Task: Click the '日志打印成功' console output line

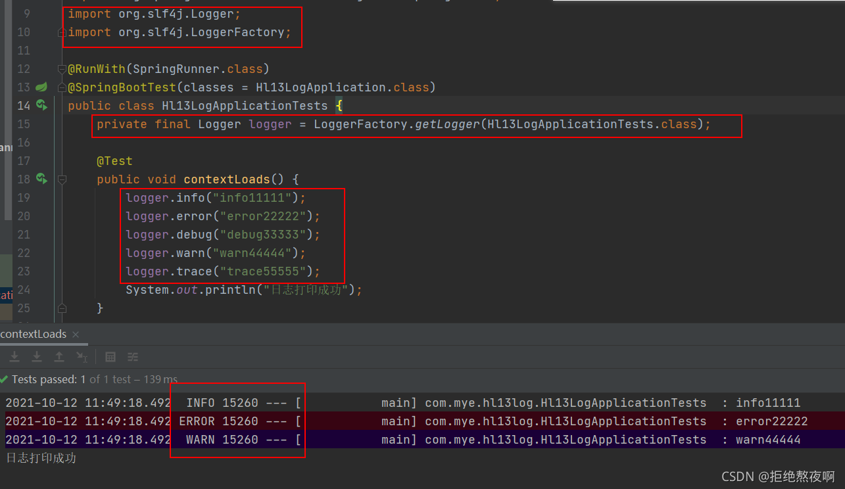Action: [x=41, y=458]
